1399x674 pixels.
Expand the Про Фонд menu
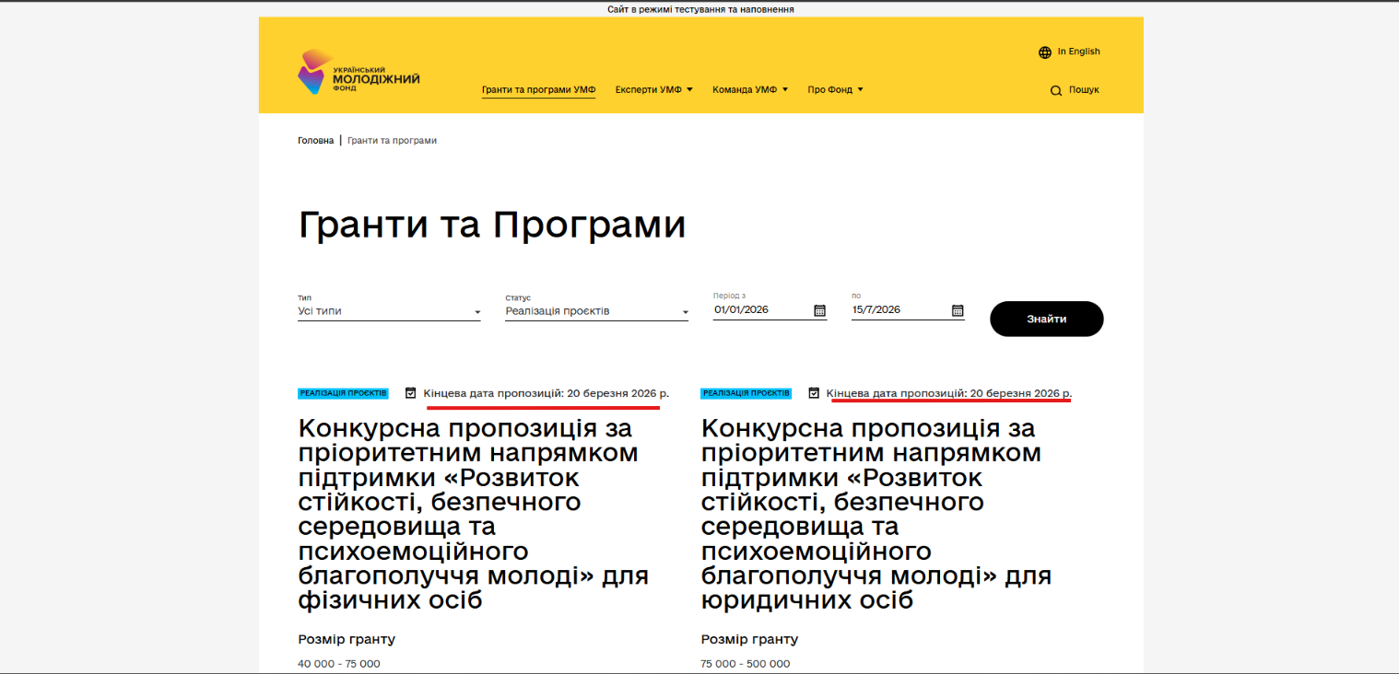pos(835,90)
